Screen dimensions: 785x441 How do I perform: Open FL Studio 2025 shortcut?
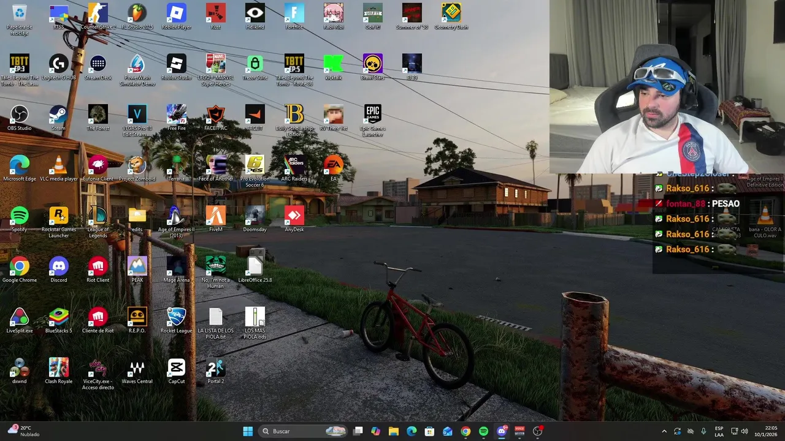click(137, 17)
